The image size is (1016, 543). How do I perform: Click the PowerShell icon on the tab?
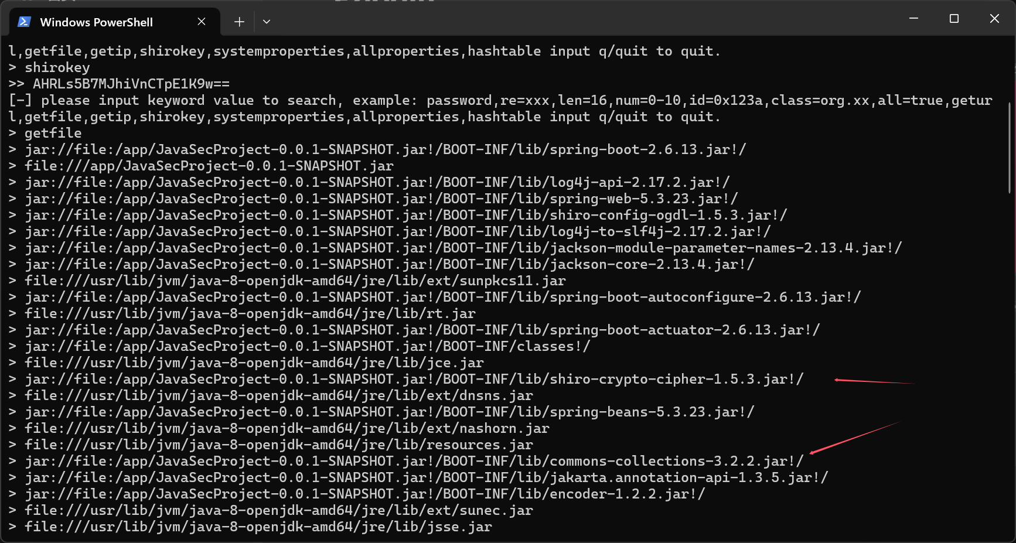pyautogui.click(x=24, y=22)
